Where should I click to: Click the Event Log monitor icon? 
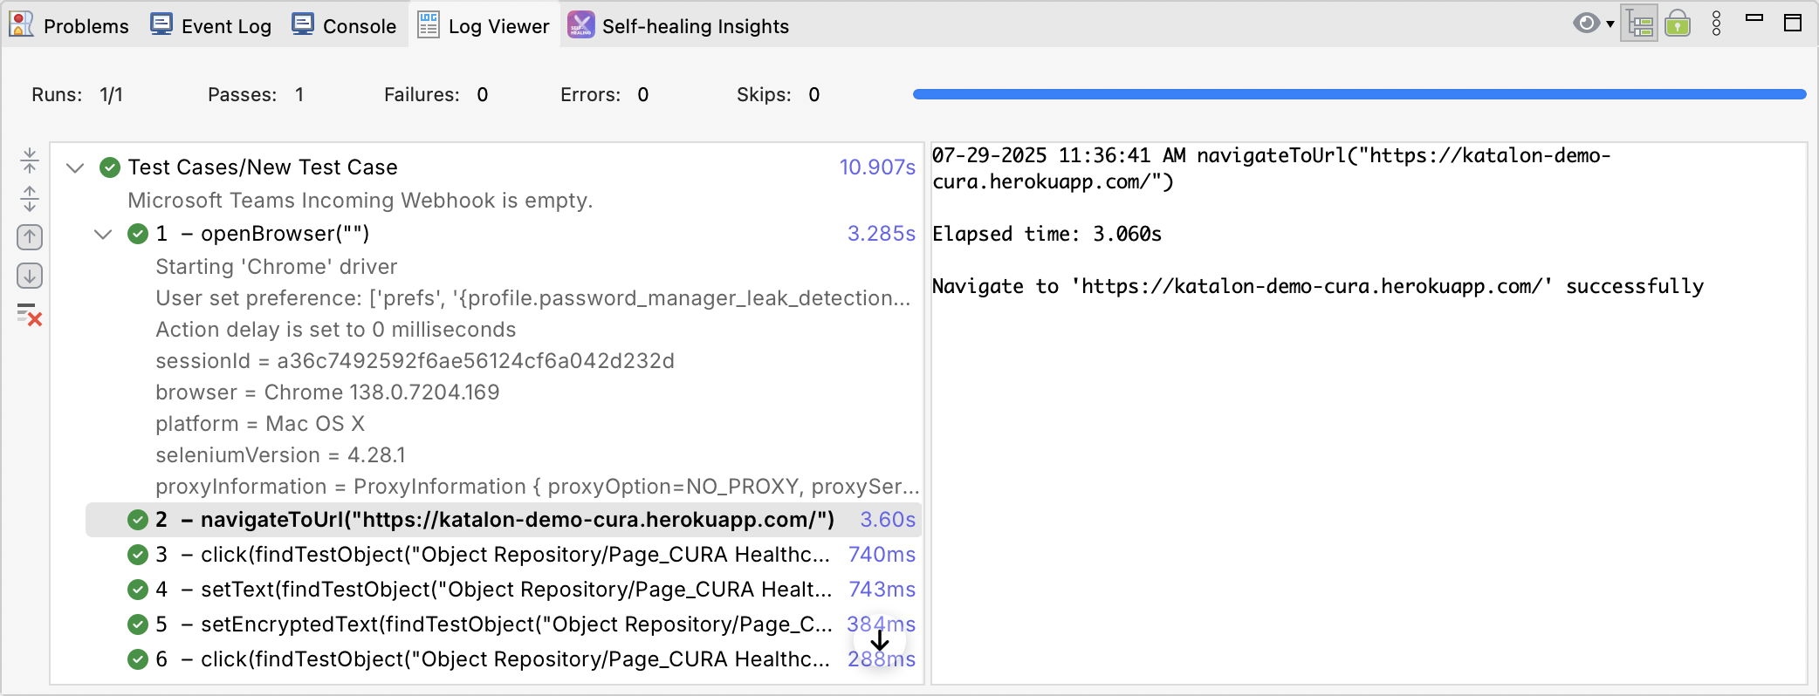(x=161, y=24)
